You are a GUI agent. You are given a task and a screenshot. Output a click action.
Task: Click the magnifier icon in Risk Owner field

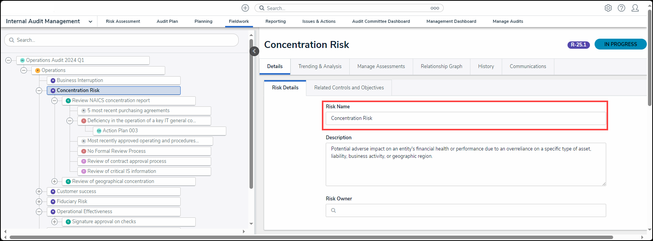333,210
